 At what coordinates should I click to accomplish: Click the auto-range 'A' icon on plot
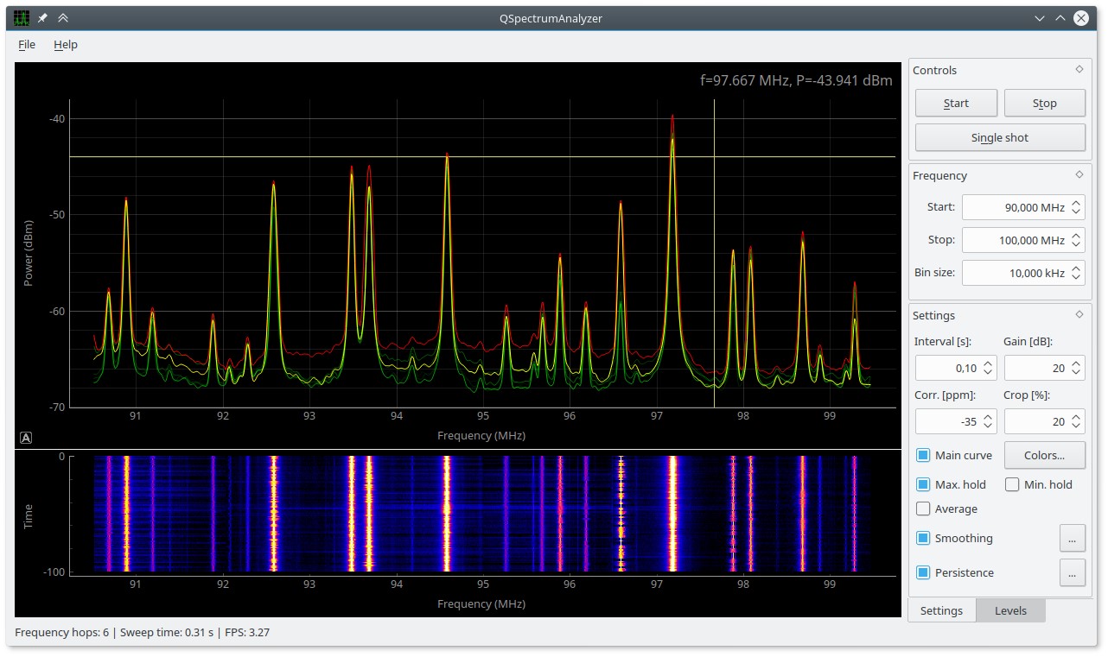click(x=26, y=438)
